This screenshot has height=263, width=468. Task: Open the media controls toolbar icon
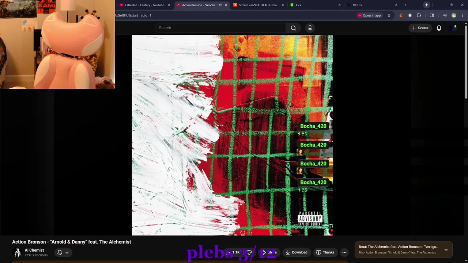click(445, 15)
